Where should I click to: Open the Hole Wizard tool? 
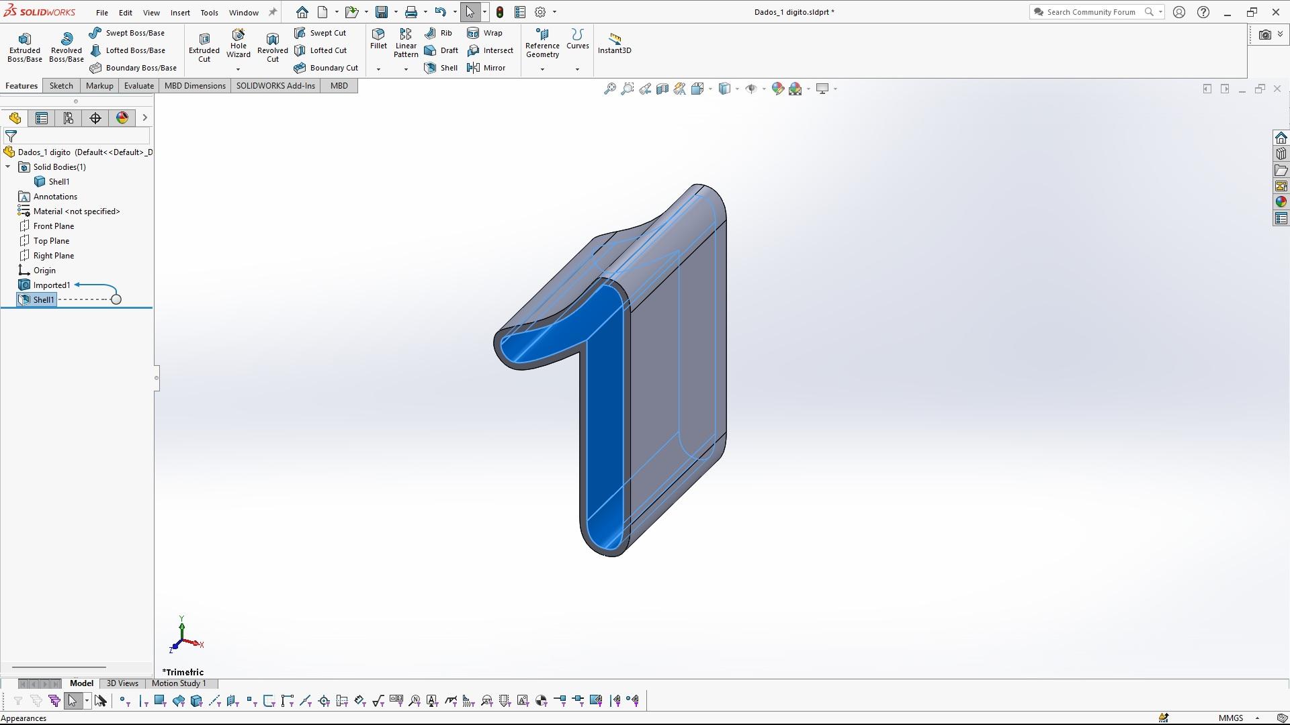239,44
